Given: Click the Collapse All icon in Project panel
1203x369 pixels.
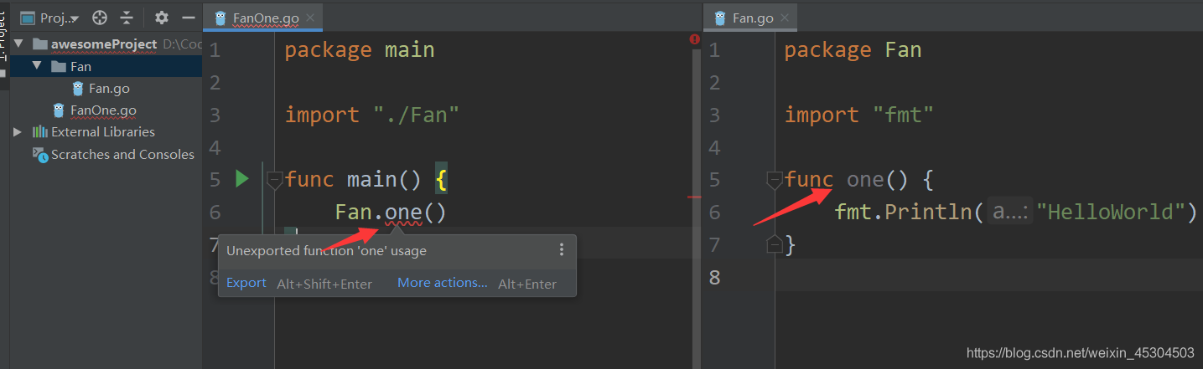Looking at the screenshot, I should coord(127,18).
